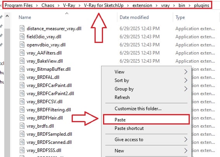Image resolution: width=220 pixels, height=157 pixels.
Task: Select the vray_AAFilters.dll file icon
Action: (22, 53)
